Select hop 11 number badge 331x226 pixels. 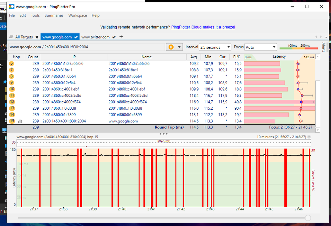pyautogui.click(x=12, y=95)
